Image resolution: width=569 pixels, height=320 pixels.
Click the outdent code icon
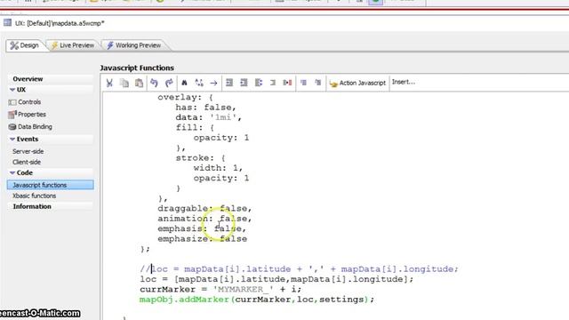(x=244, y=83)
